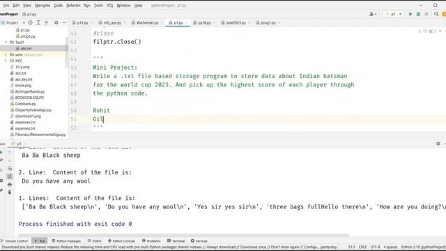This screenshot has height=251, width=446.
Task: Hide the Project tool window minus icon
Action: (x=64, y=22)
